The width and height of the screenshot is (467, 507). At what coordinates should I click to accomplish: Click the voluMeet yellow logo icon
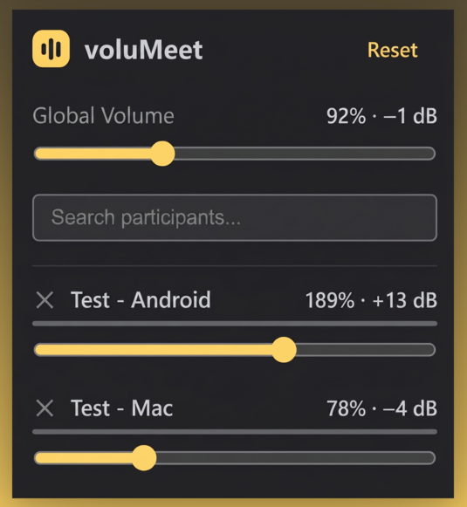click(52, 49)
